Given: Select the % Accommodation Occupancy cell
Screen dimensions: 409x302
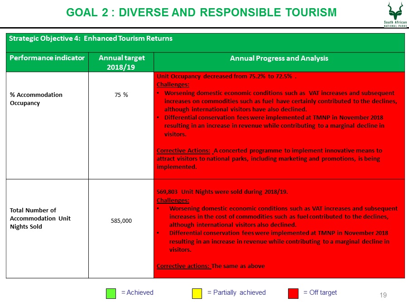Looking at the screenshot, I should tap(47, 125).
